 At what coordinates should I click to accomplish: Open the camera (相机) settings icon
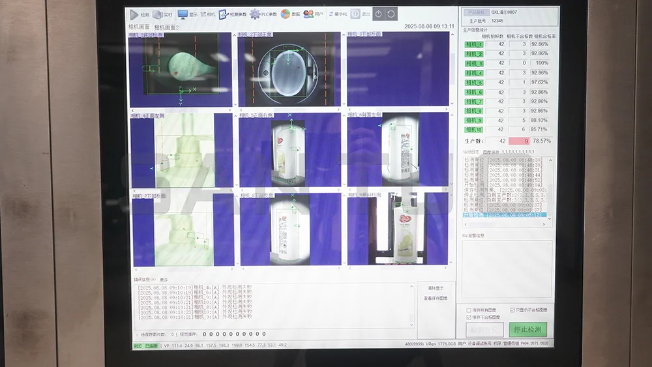[203, 14]
